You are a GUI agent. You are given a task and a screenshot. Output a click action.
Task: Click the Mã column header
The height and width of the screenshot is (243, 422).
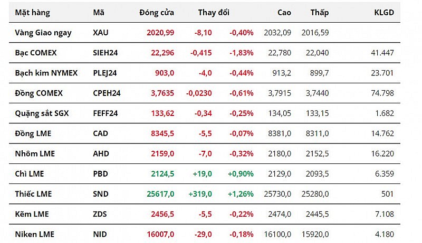tap(98, 12)
